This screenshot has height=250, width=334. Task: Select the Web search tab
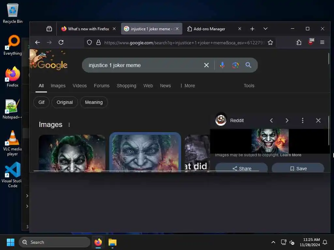tap(148, 86)
